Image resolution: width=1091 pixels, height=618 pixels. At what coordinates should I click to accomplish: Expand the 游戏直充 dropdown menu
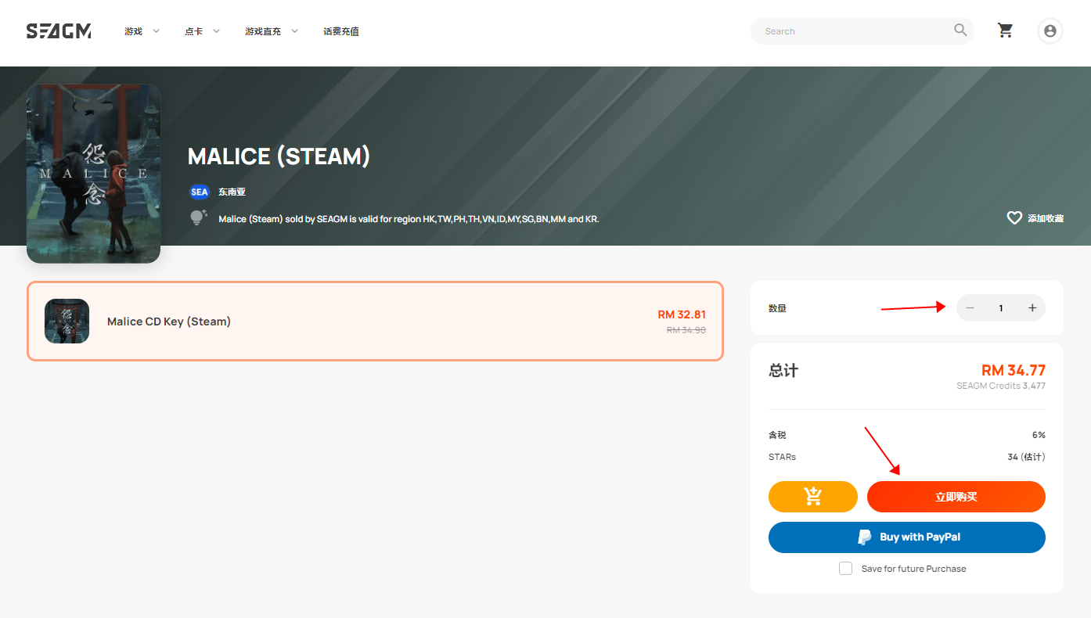tap(272, 31)
